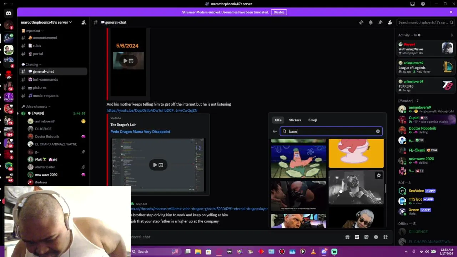Screen dimensions: 457x257
Task: Select the Bane airplane scene GIF
Action: coord(298,196)
